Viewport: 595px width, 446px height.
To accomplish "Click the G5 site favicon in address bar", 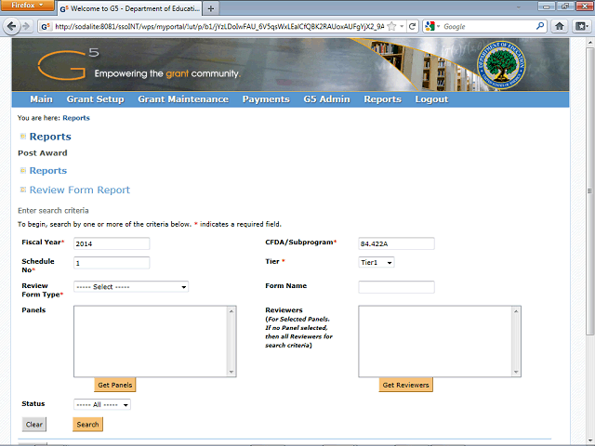I will [x=46, y=27].
